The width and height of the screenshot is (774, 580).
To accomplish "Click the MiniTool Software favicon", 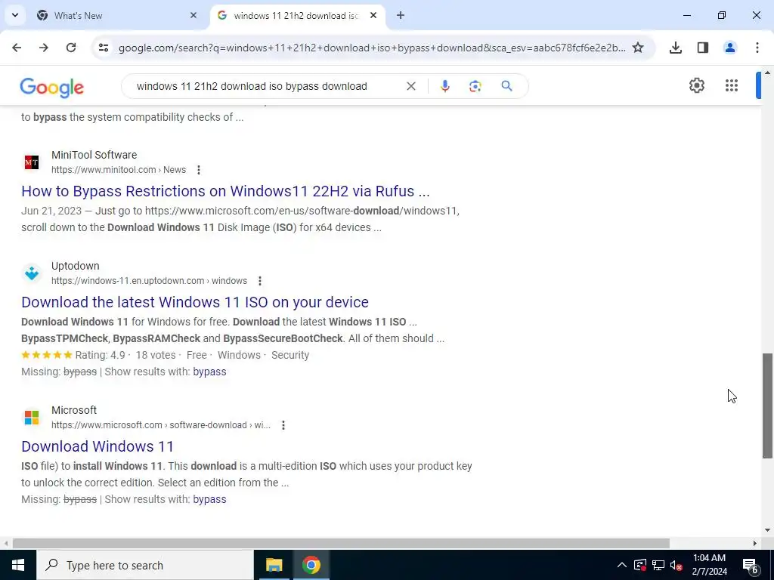I will tap(32, 162).
